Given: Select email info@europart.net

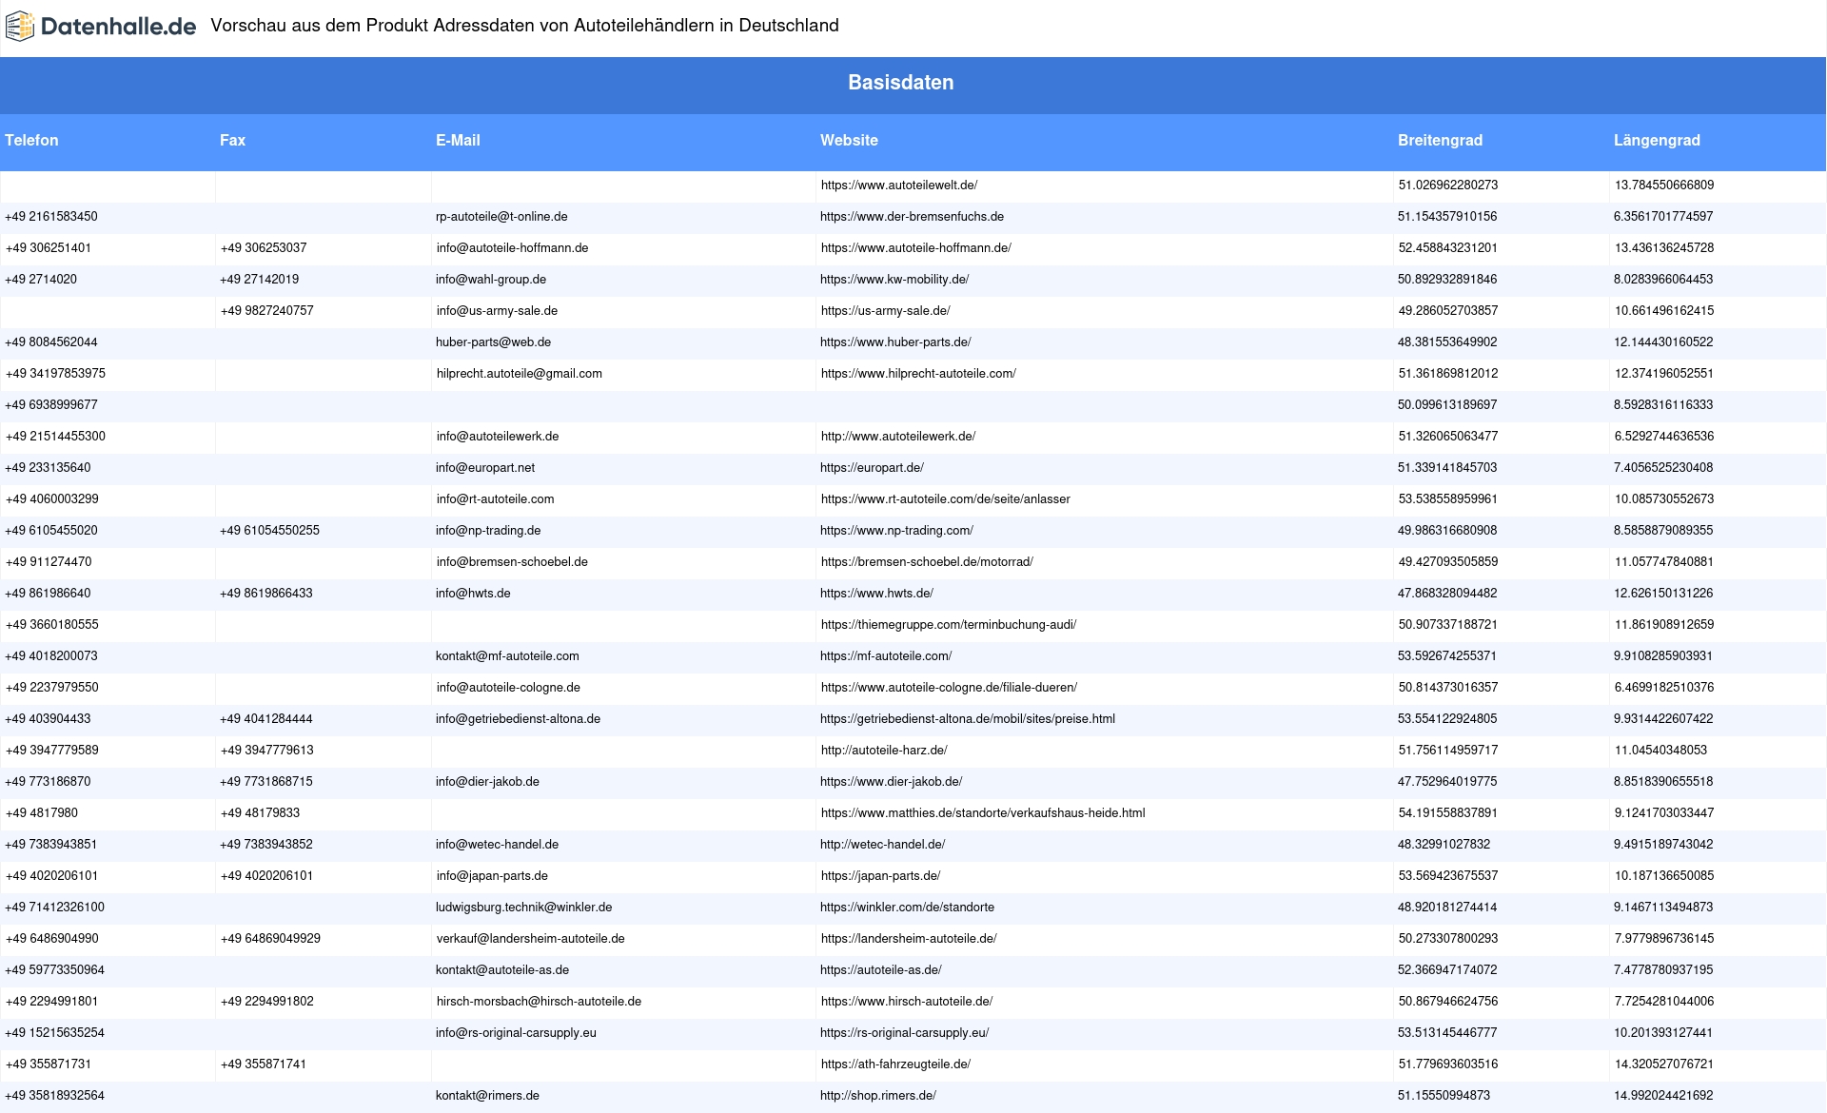Looking at the screenshot, I should tap(485, 468).
